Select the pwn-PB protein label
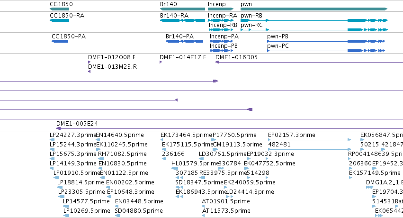 click(278, 36)
